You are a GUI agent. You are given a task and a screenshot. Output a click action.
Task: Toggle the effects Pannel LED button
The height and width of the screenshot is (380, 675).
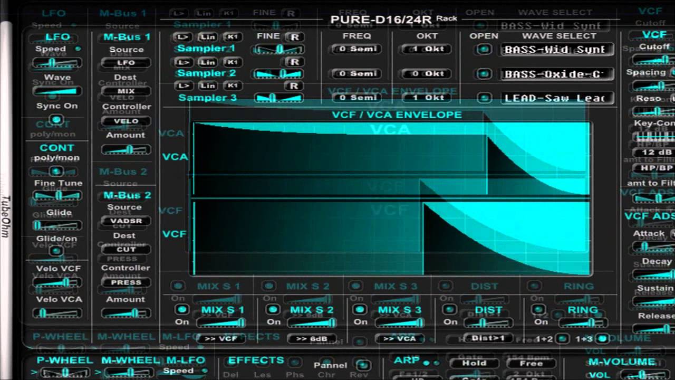click(361, 365)
